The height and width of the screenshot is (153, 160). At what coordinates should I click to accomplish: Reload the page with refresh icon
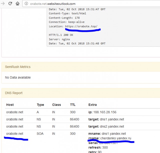click(10, 4)
